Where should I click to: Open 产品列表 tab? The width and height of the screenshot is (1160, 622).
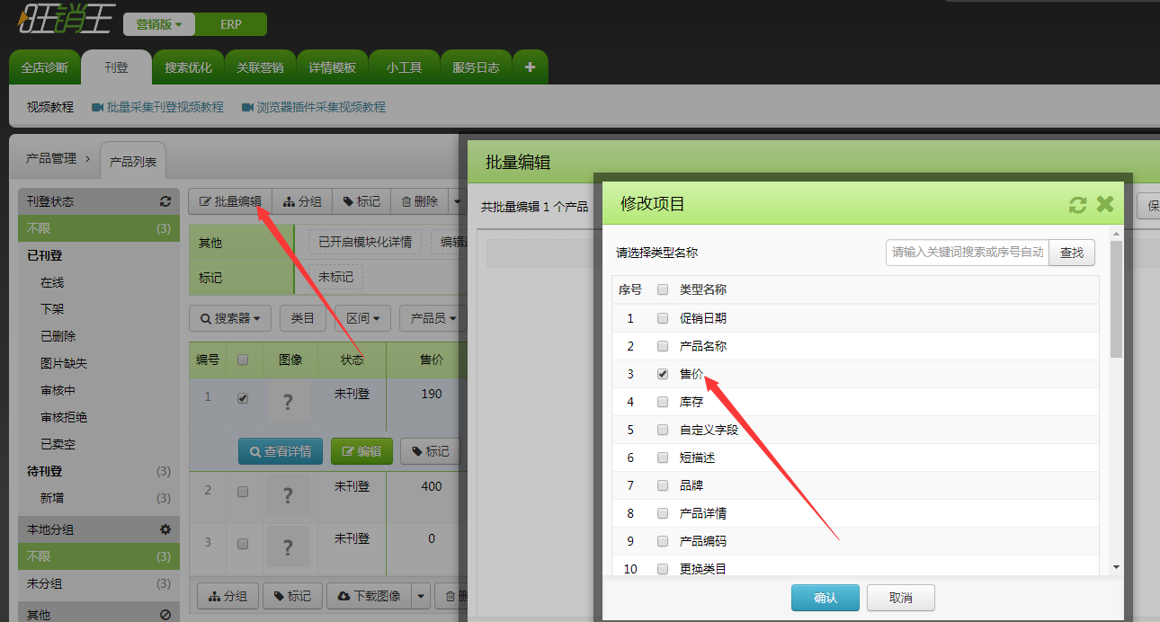point(133,162)
